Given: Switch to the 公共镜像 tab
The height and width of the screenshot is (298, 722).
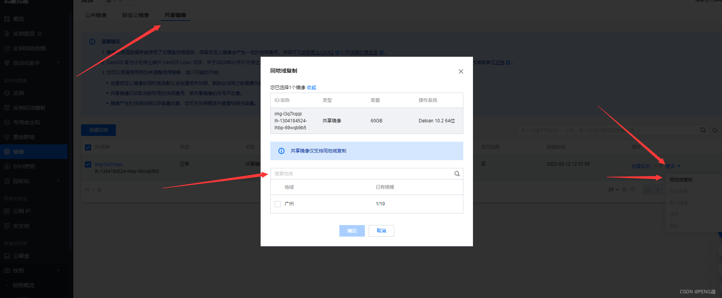Looking at the screenshot, I should click(x=96, y=15).
